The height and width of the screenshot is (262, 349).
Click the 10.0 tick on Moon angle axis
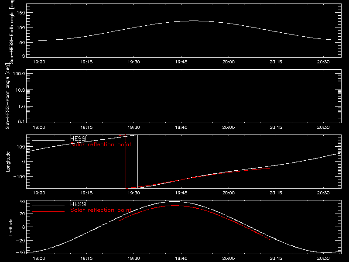[x=20, y=90]
